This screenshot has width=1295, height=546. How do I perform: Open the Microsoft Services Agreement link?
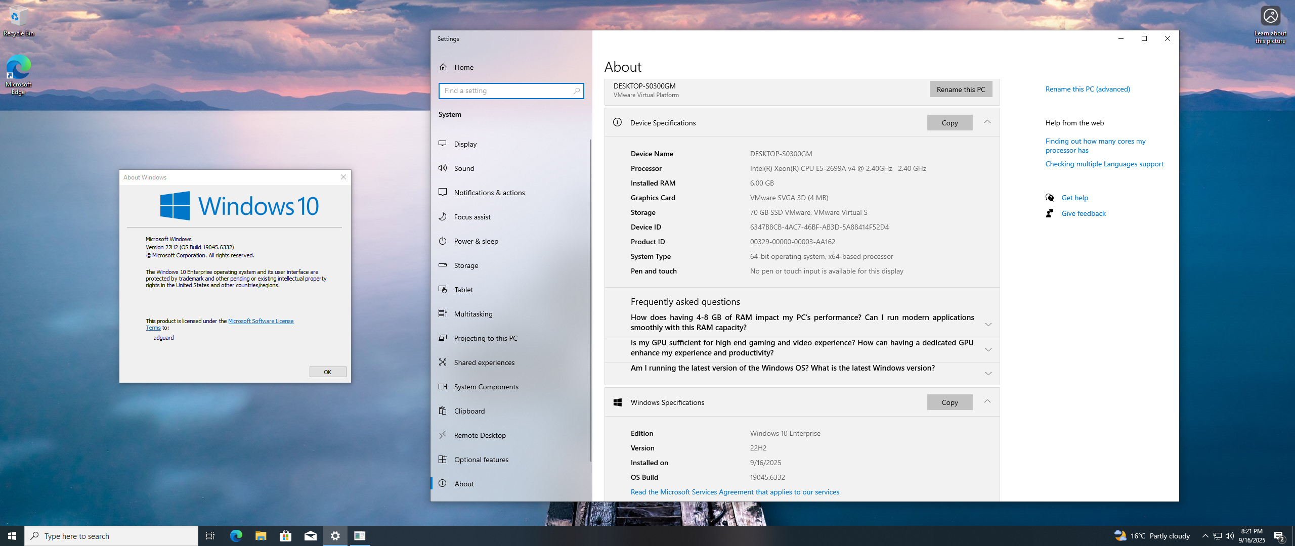[735, 492]
